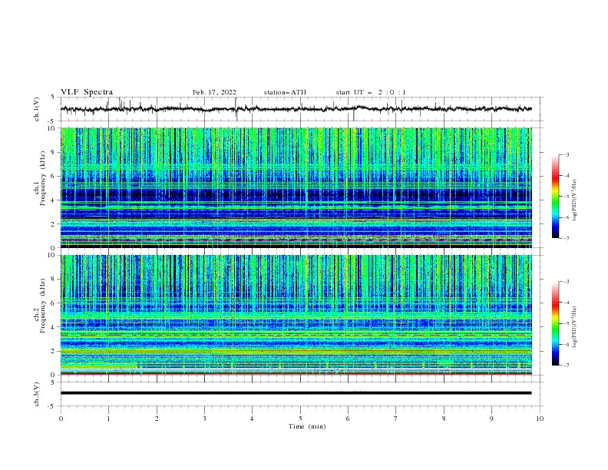Click the date 'Feb. 17, 2022'

point(214,92)
